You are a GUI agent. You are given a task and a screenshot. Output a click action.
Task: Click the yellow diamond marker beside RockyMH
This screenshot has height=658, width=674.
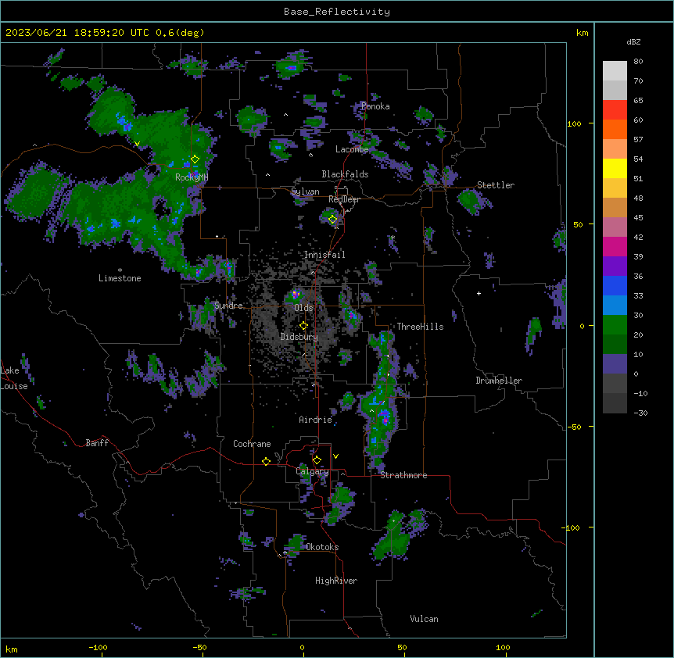[195, 159]
